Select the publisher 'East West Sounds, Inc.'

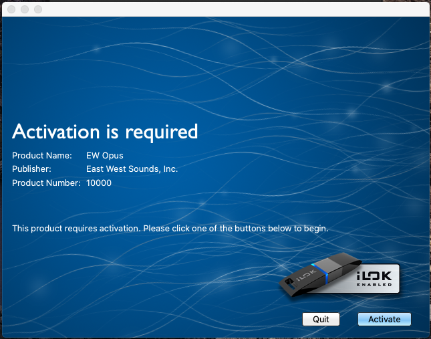point(132,168)
